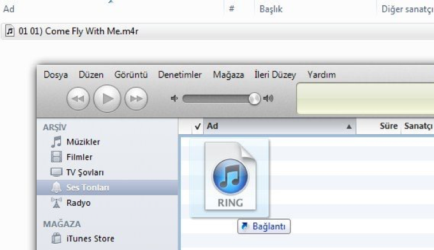The image size is (434, 250).
Task: Click the TV Şovları monitor icon
Action: [x=56, y=172]
